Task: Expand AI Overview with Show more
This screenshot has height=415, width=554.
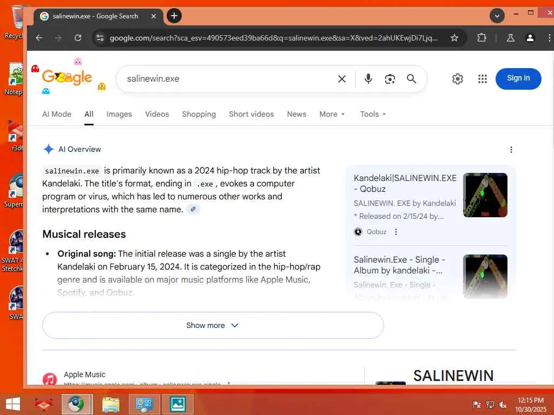Action: tap(213, 325)
